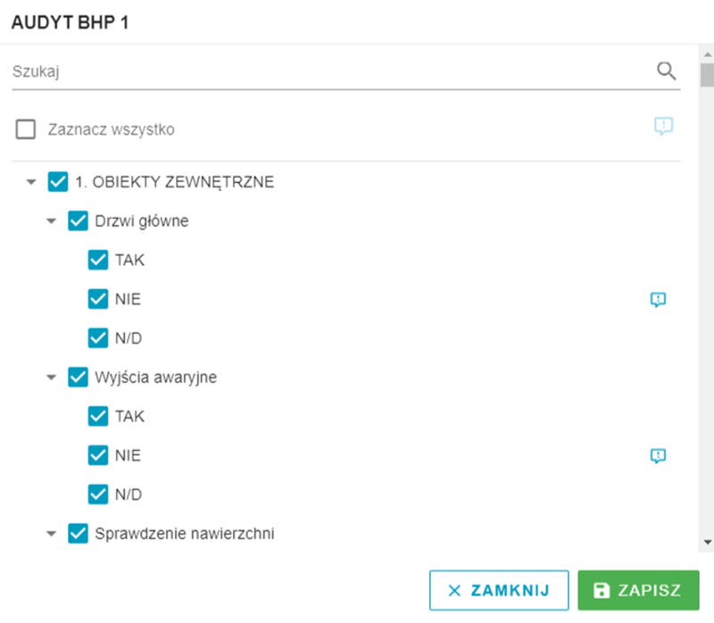Collapse the Sprawdzenie nawierzchni group
714x623 pixels.
click(x=51, y=534)
